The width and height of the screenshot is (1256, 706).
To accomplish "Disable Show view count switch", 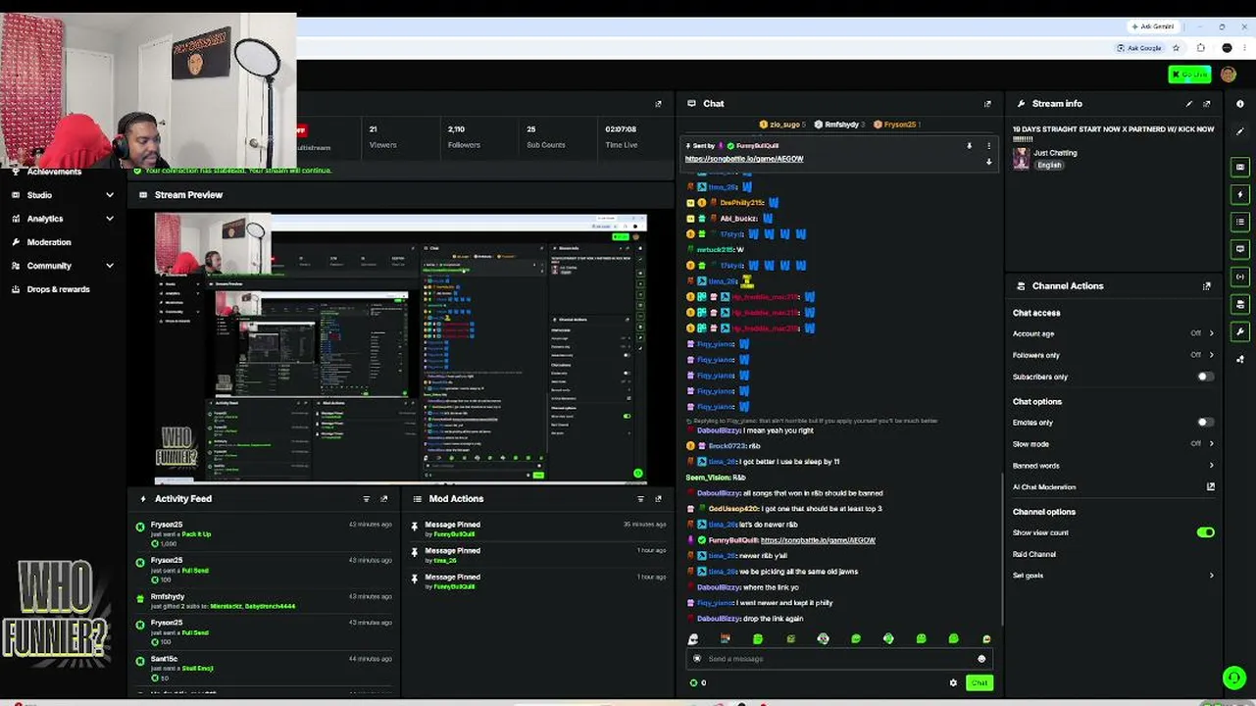I will click(1205, 532).
